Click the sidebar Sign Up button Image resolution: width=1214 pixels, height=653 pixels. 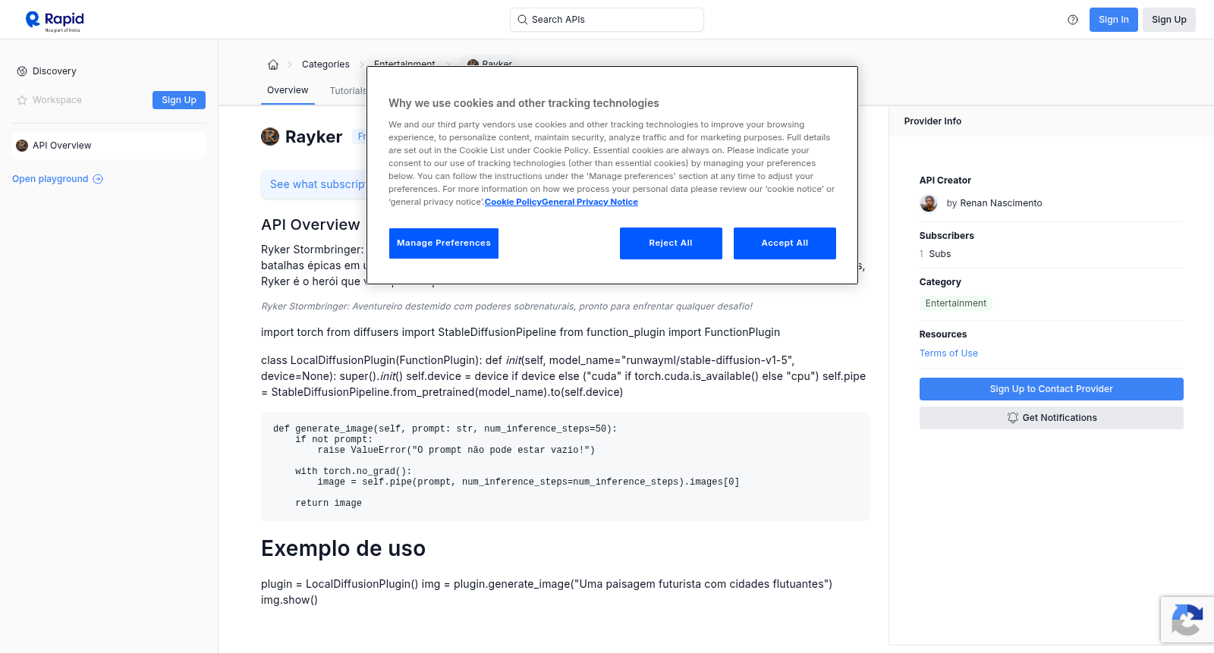click(179, 100)
